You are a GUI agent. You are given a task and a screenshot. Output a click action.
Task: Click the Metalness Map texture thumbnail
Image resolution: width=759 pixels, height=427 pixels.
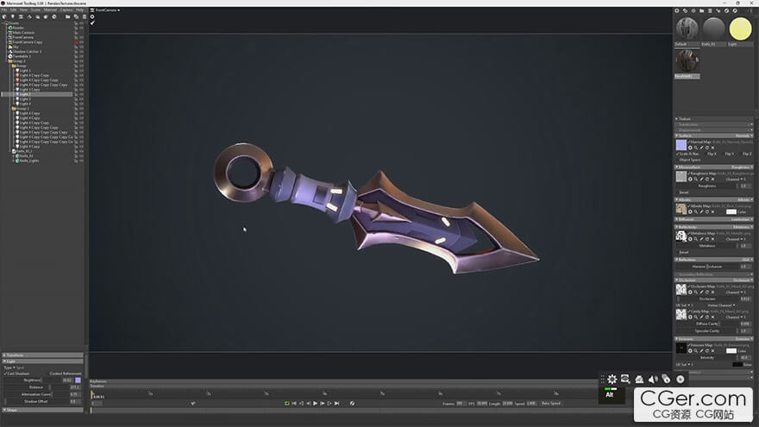tap(681, 235)
